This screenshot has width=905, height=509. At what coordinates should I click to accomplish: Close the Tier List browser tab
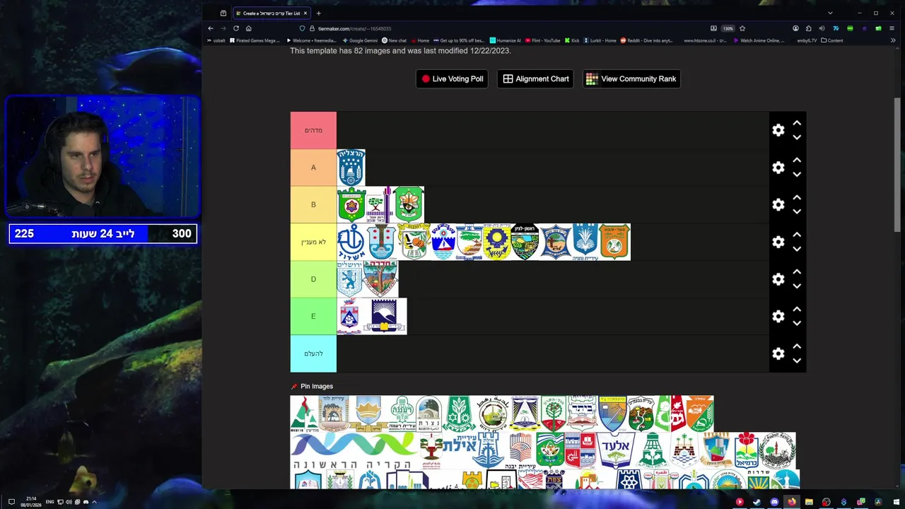305,13
